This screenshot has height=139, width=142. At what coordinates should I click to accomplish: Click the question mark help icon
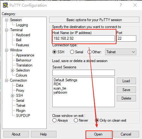point(121,5)
